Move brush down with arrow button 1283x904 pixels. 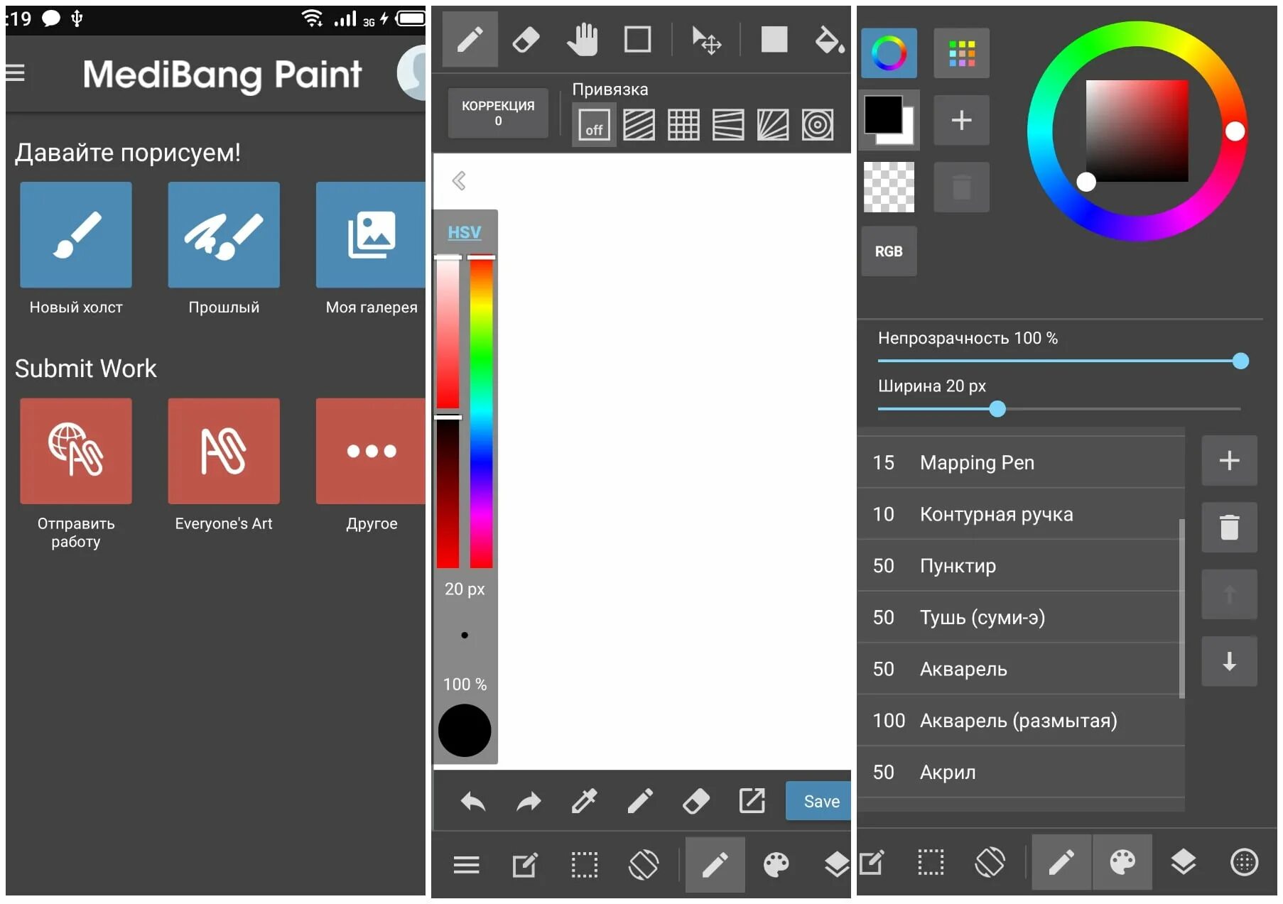[1229, 661]
